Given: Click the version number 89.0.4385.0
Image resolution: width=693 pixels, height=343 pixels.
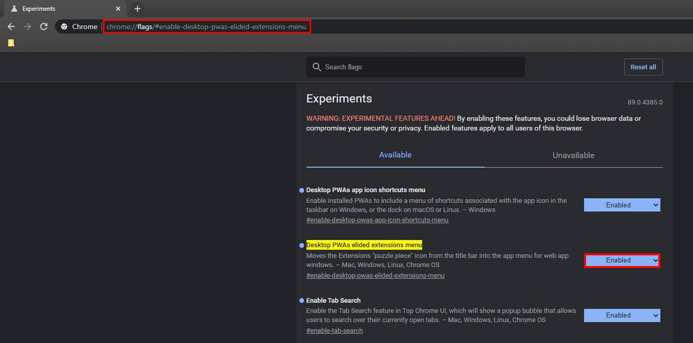Looking at the screenshot, I should pyautogui.click(x=645, y=102).
